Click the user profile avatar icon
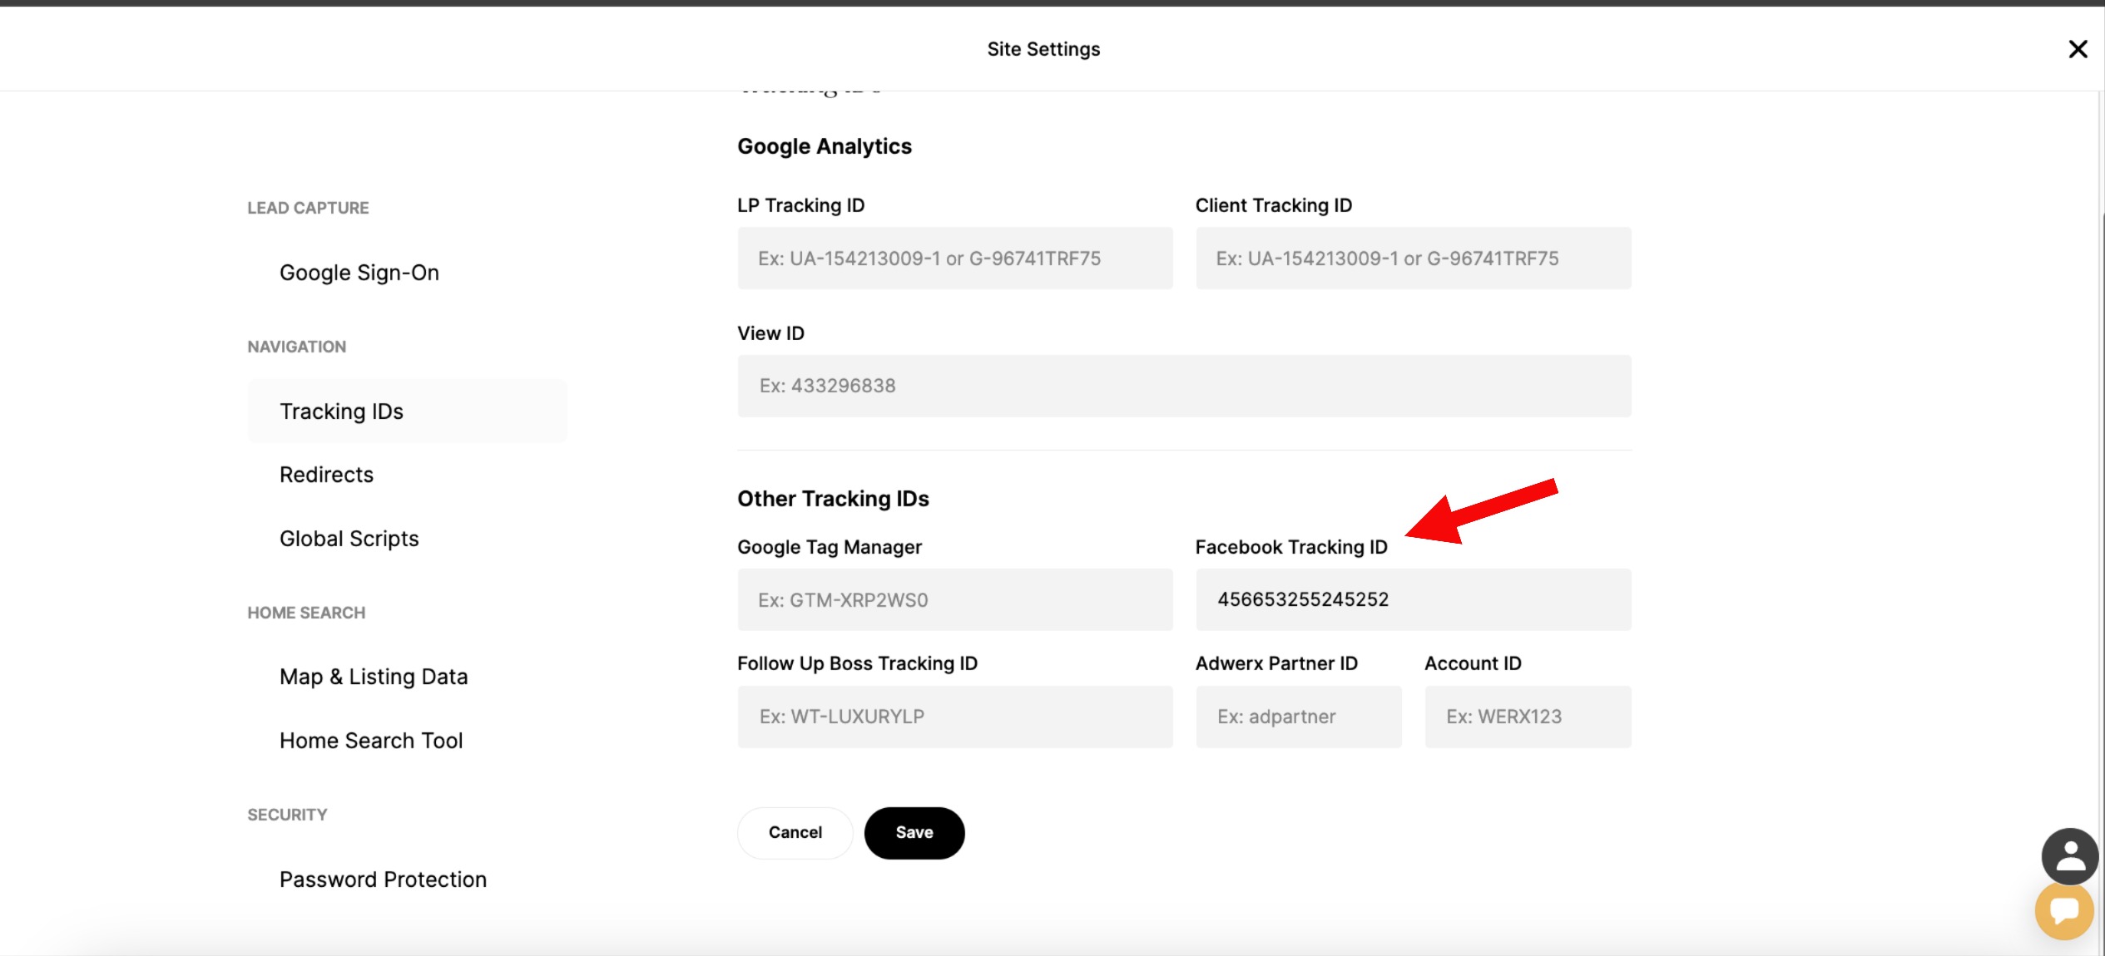The image size is (2105, 956). pos(2069,856)
